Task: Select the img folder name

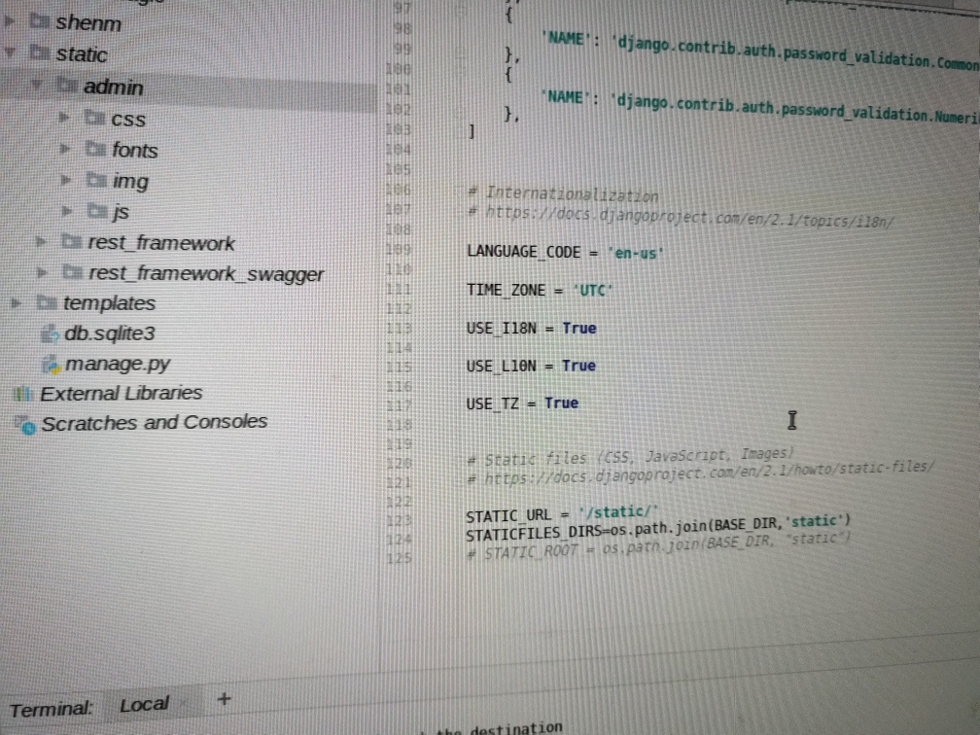Action: point(130,181)
